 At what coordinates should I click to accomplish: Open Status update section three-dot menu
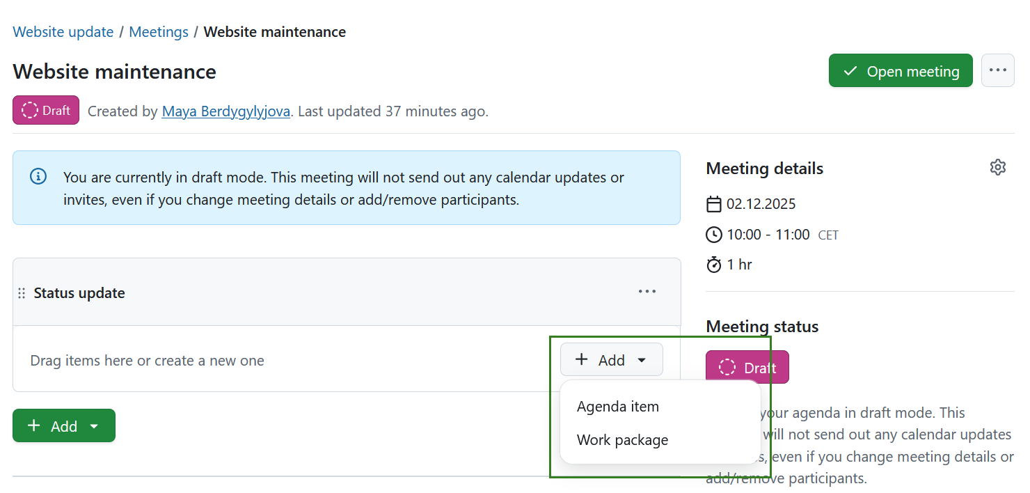point(647,292)
